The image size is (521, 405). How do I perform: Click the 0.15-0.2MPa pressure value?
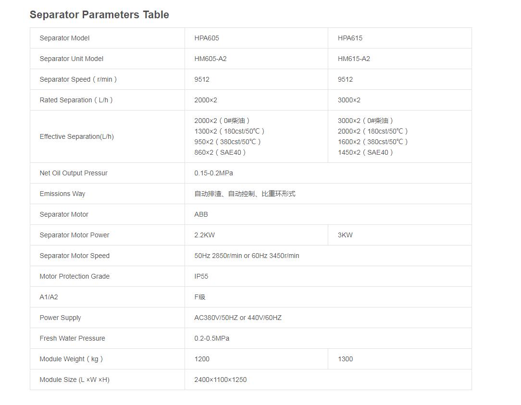coord(213,173)
